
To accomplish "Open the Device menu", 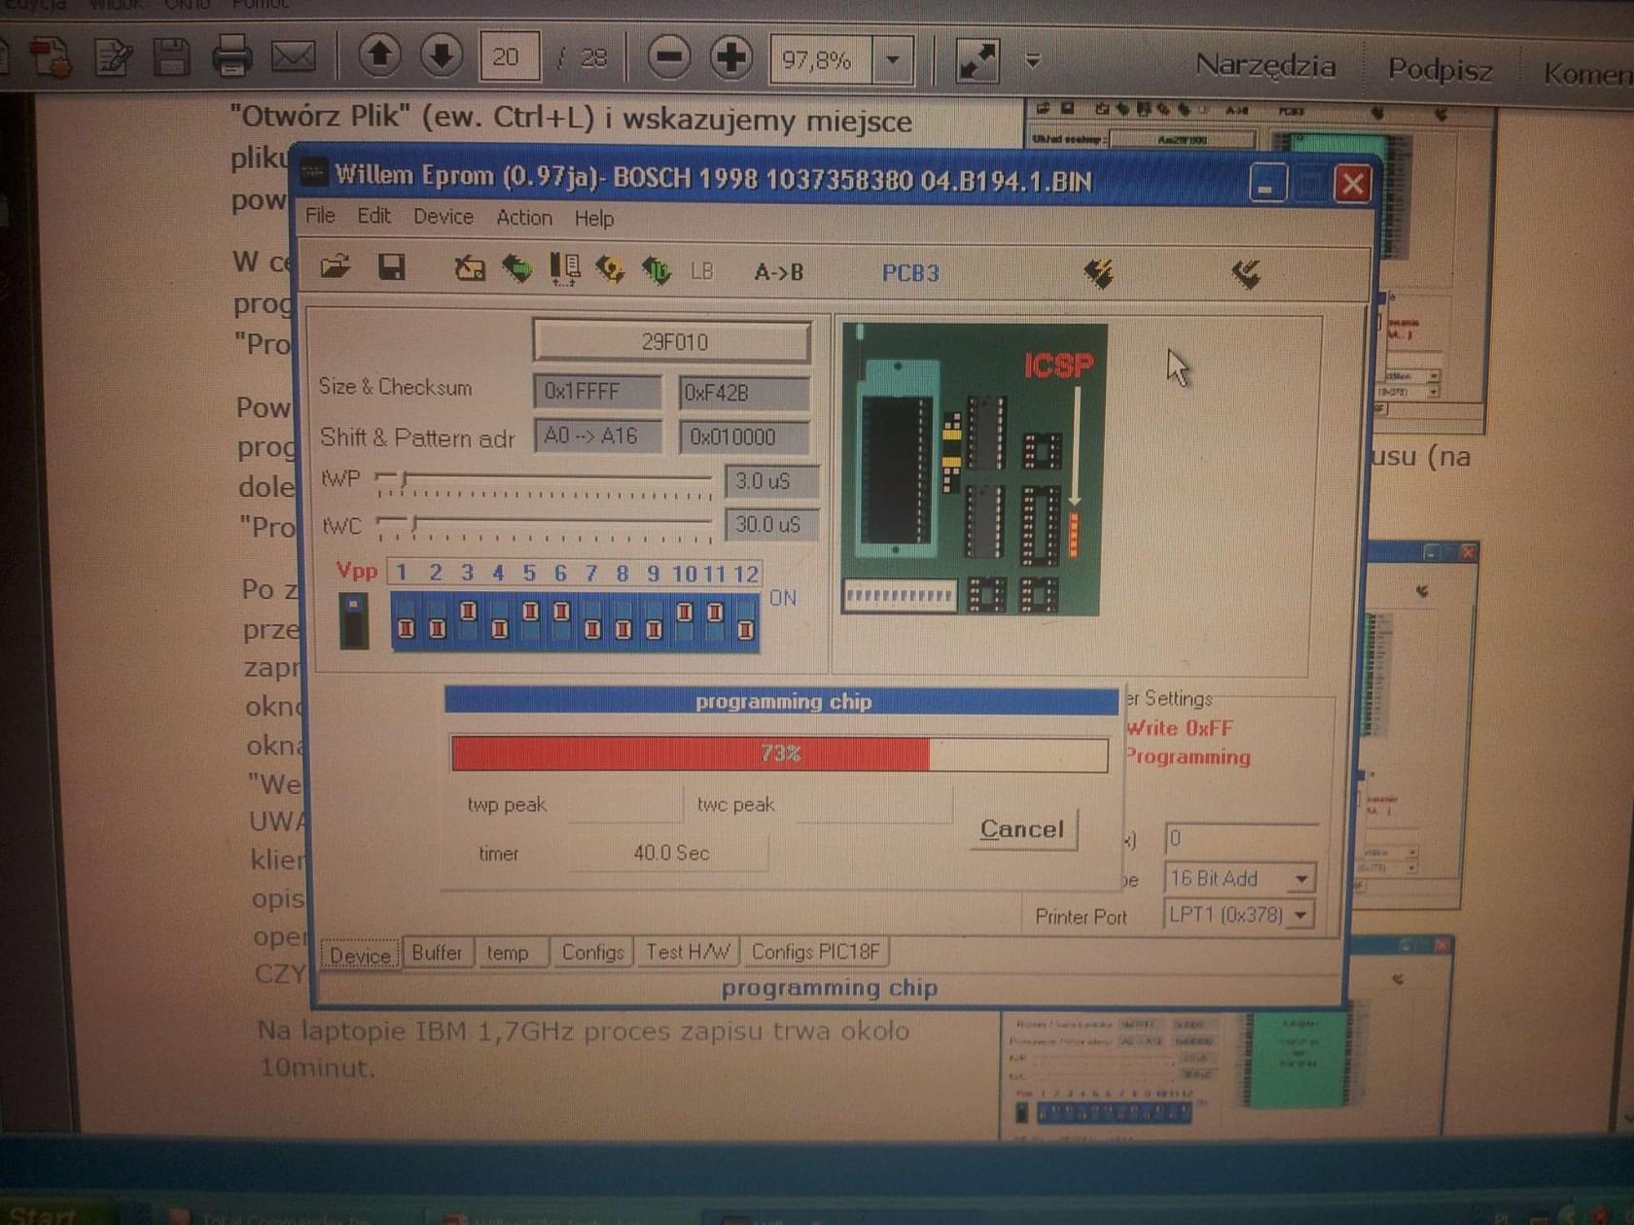I will pos(444,217).
